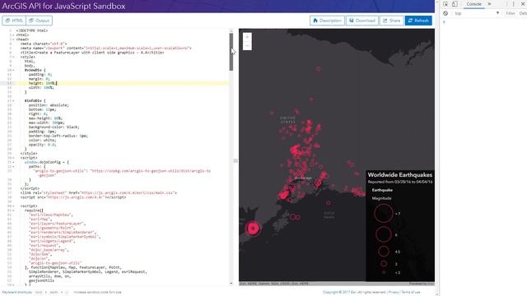The image size is (527, 296).
Task: Click the console prompt line
Action: 484,22
